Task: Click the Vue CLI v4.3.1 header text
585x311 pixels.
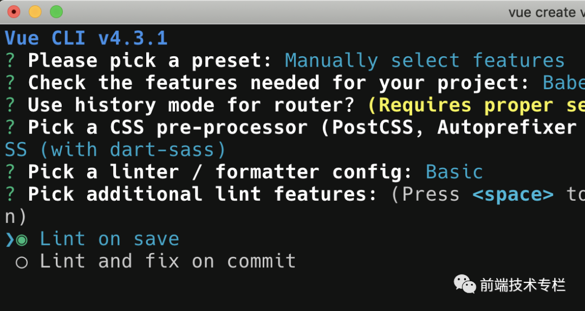Action: pyautogui.click(x=86, y=38)
